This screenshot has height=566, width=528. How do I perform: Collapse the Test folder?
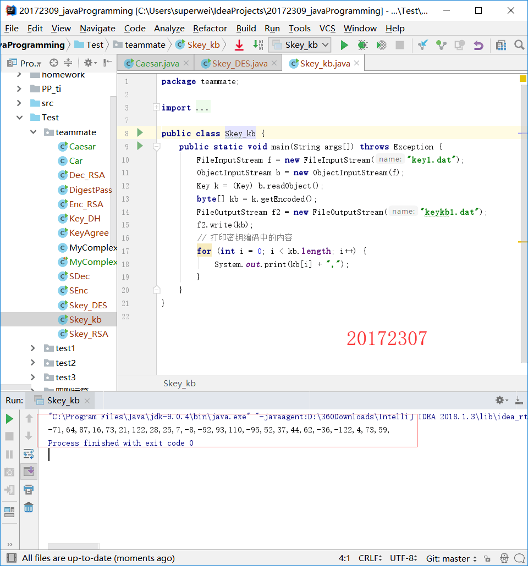coord(19,118)
